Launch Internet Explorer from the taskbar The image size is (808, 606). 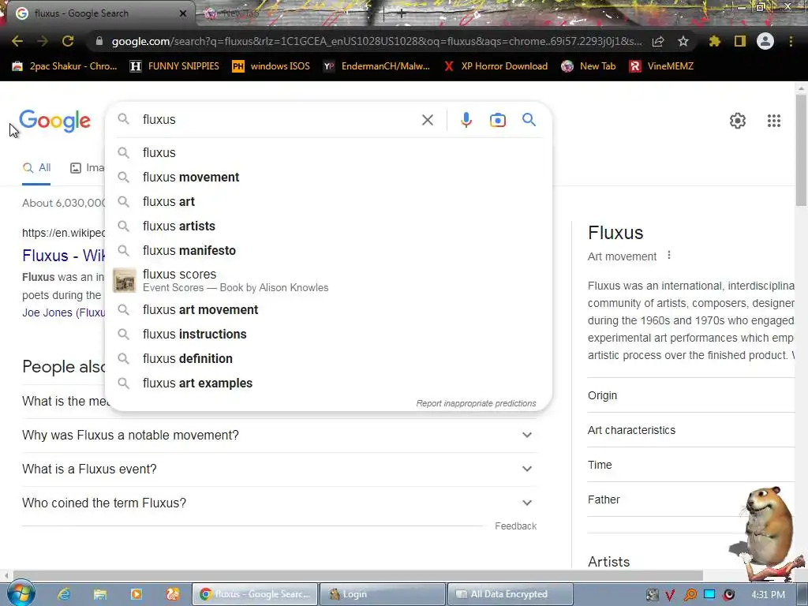click(63, 594)
